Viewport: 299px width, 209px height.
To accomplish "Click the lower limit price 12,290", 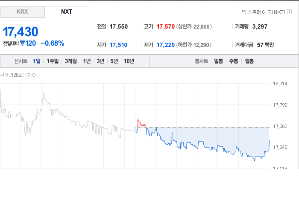I will 201,45.
